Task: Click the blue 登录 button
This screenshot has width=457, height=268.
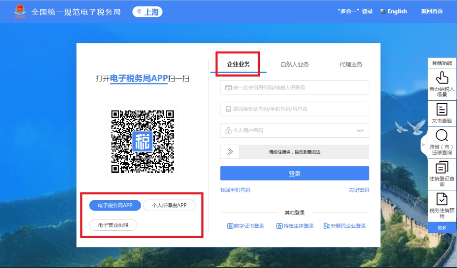Action: pos(295,174)
